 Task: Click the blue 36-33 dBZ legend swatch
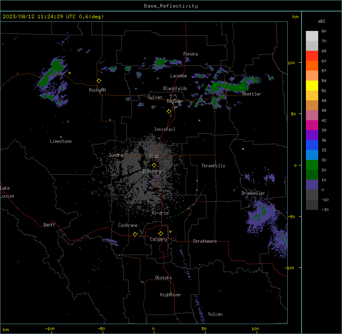click(x=312, y=145)
